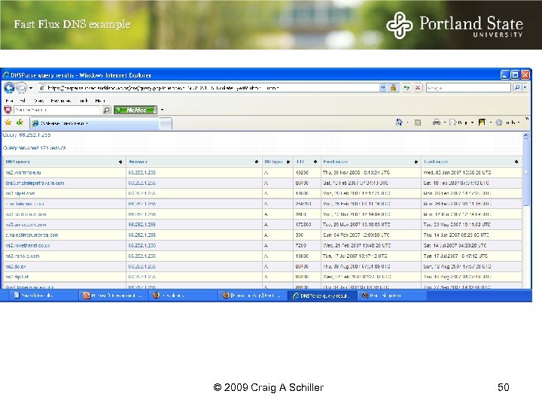Click the Add to Favorites green plus icon
Screen dimensions: 542x406
20,123
